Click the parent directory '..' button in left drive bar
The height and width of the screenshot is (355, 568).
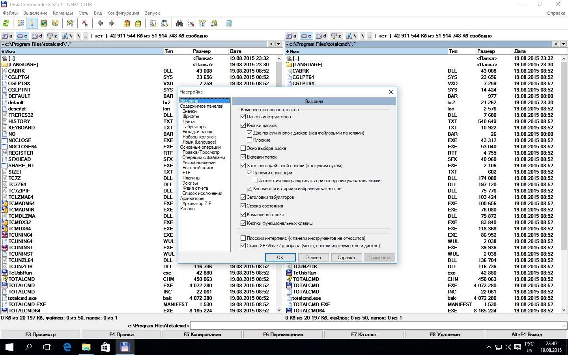86,36
